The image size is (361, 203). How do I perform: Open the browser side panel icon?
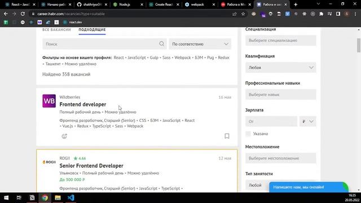(338, 14)
